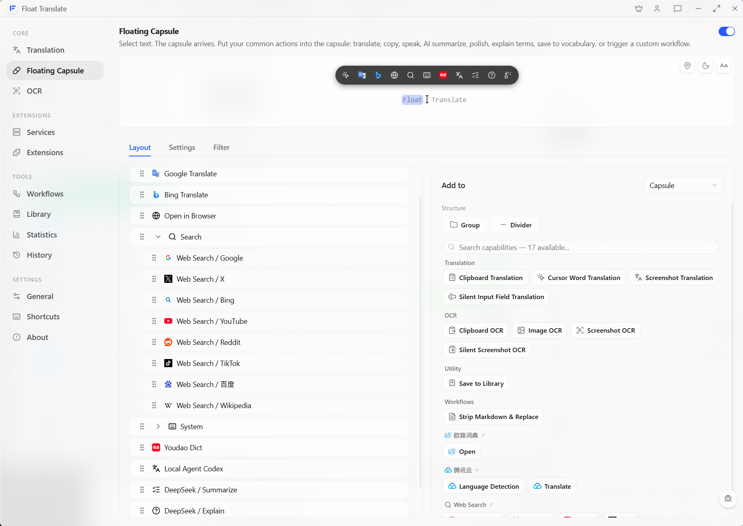Disable the Floating Capsule toggle switch
This screenshot has width=743, height=526.
click(x=726, y=31)
